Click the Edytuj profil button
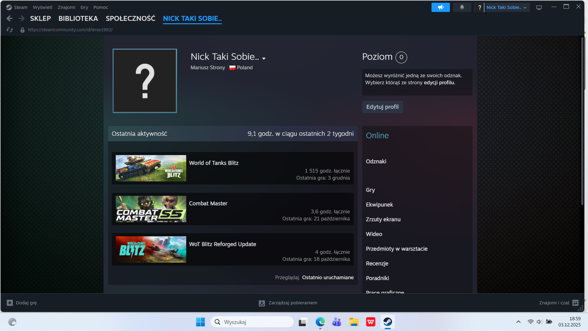This screenshot has height=331, width=588. click(382, 107)
